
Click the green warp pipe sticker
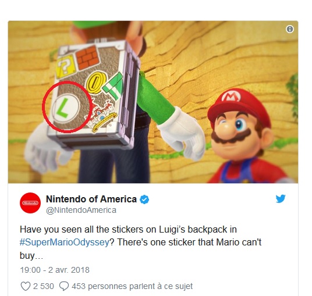point(114,86)
